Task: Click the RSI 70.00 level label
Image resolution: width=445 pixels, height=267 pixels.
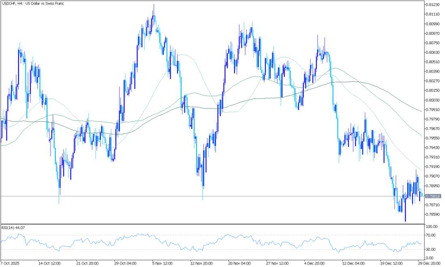Action: coord(431,235)
